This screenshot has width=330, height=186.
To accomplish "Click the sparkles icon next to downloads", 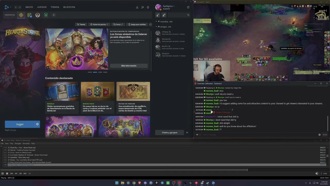I will pyautogui.click(x=143, y=7).
